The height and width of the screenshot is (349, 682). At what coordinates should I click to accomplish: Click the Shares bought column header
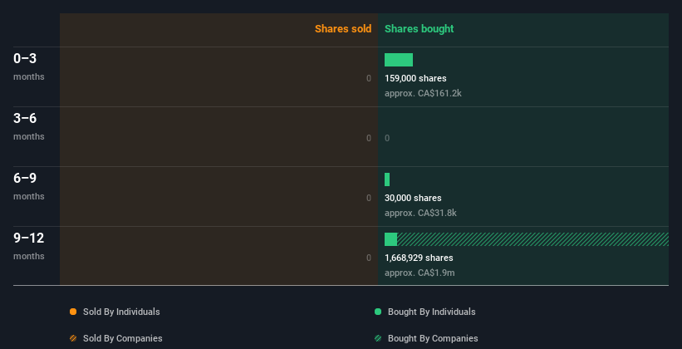pos(419,29)
